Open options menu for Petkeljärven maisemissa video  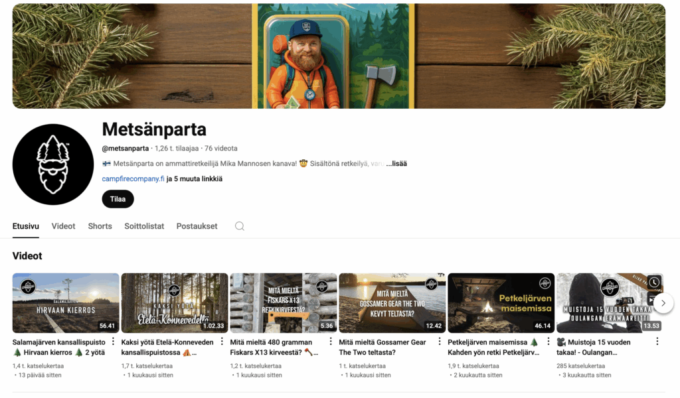click(549, 342)
